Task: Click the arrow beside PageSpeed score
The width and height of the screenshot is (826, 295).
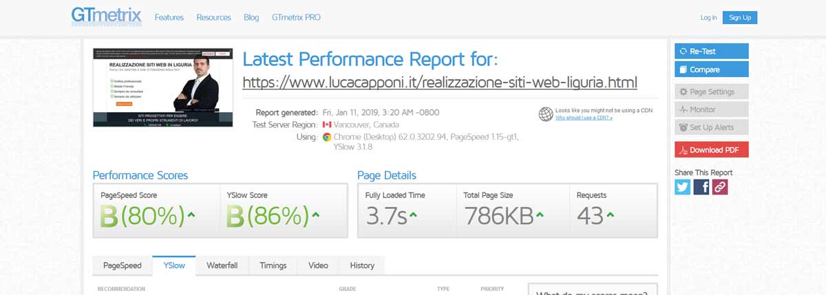Action: tap(191, 215)
